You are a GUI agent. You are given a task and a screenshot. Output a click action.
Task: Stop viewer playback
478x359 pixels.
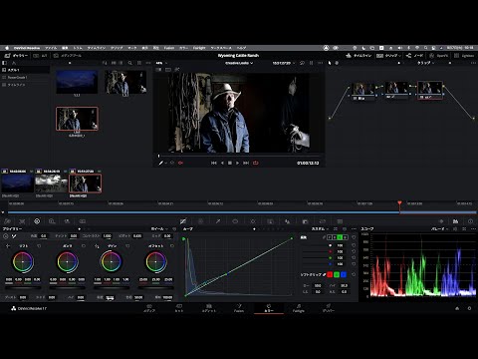coord(230,163)
